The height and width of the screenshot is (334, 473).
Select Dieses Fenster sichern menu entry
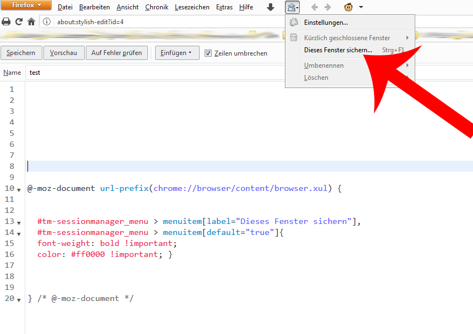(338, 50)
